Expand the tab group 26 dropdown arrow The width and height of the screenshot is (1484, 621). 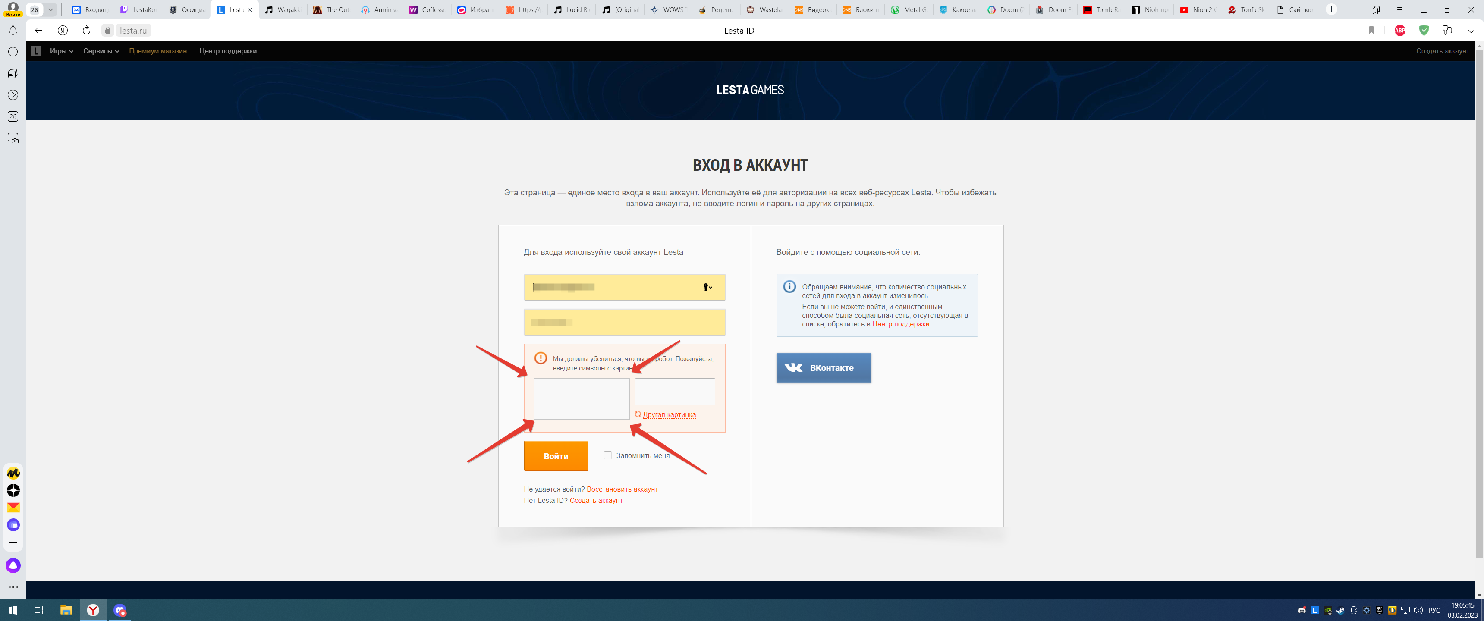click(51, 10)
